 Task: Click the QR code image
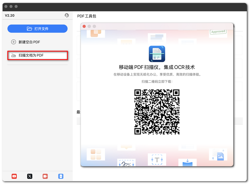point(157,112)
